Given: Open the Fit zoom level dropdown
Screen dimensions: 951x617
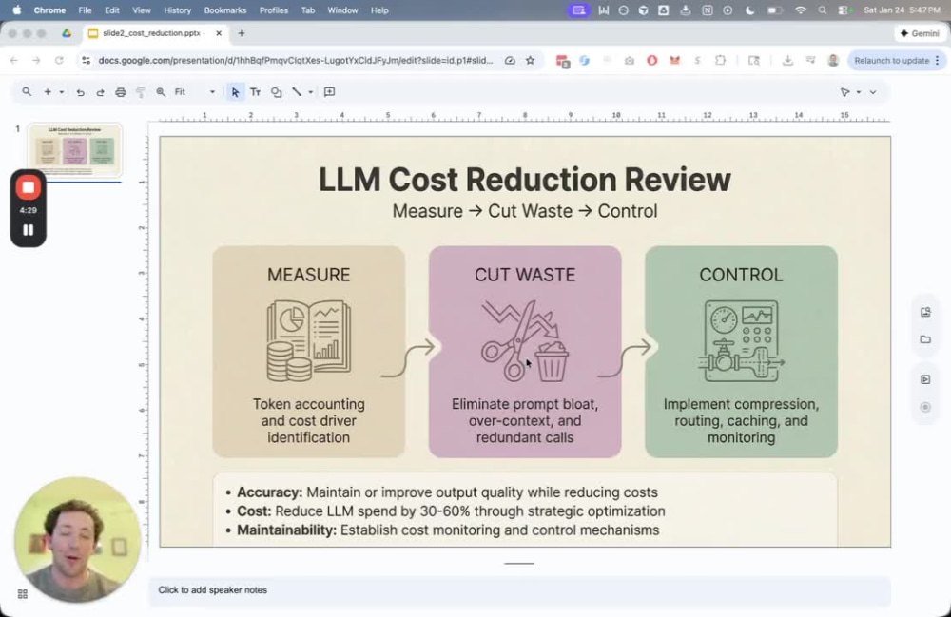Looking at the screenshot, I should click(195, 92).
